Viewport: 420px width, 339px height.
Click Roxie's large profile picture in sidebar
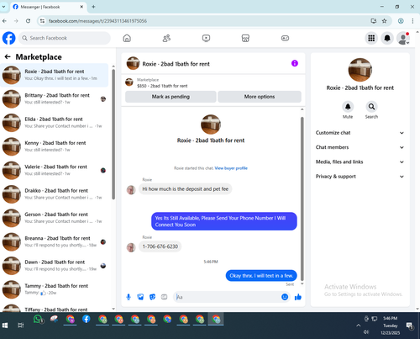point(360,70)
